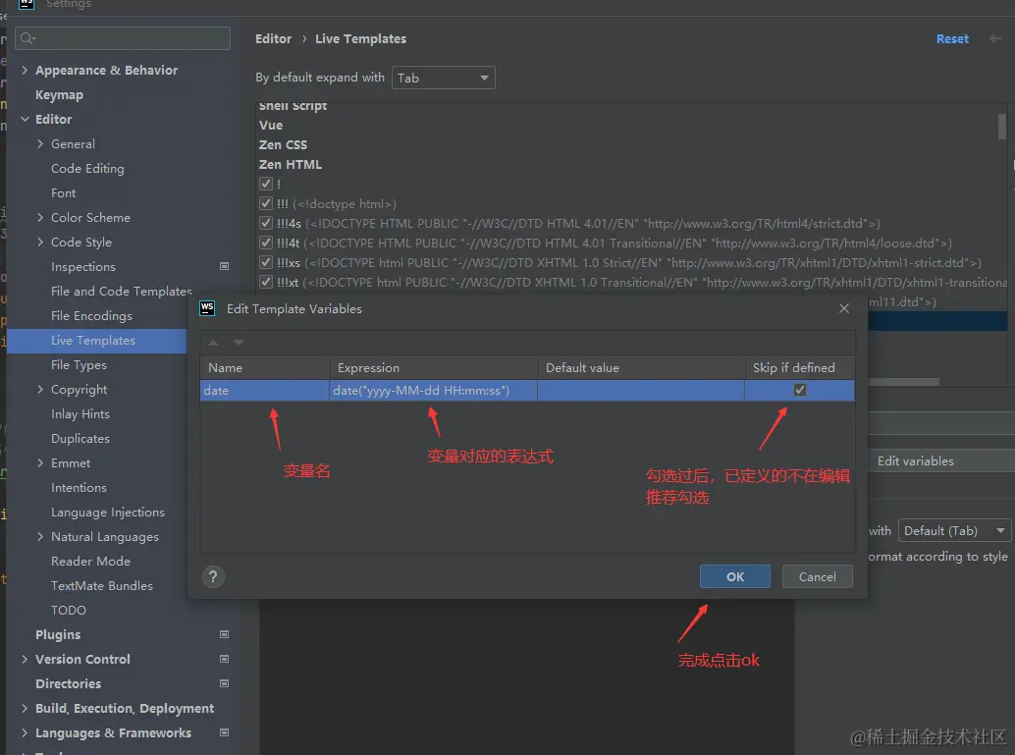The width and height of the screenshot is (1015, 755).
Task: Expand the General node
Action: (40, 143)
